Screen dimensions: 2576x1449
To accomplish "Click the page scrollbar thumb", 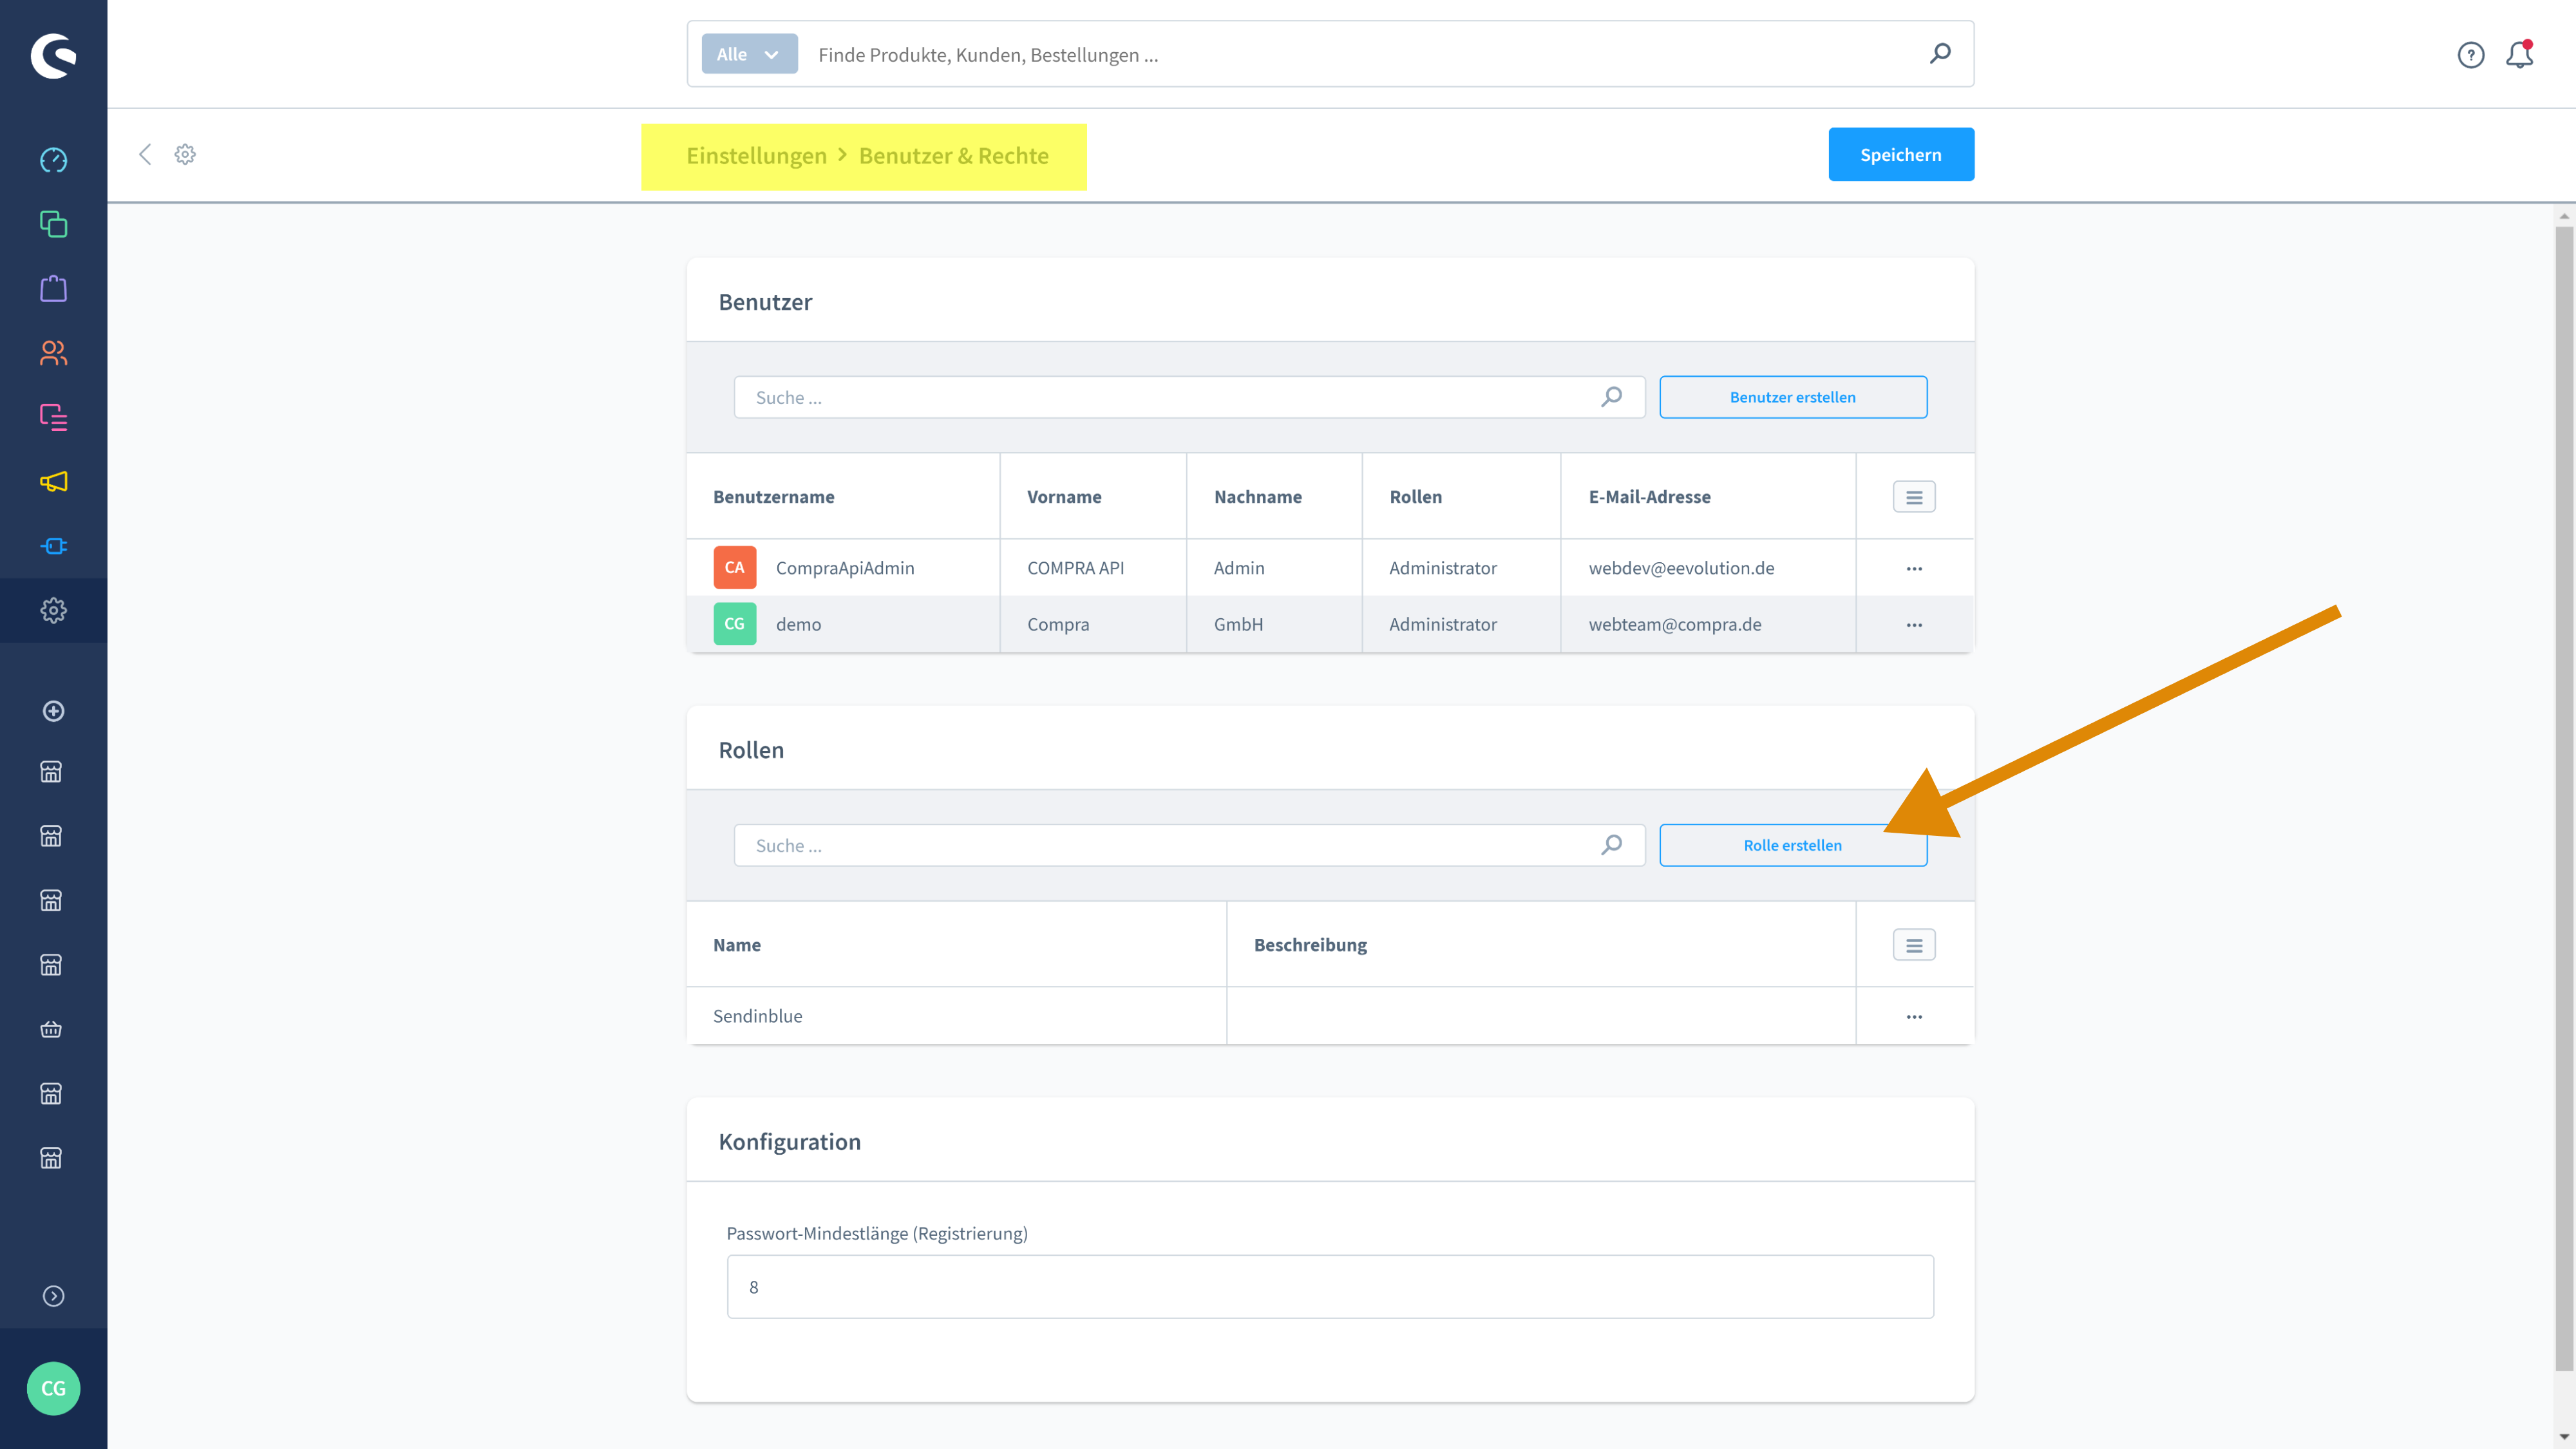I will [x=2564, y=798].
